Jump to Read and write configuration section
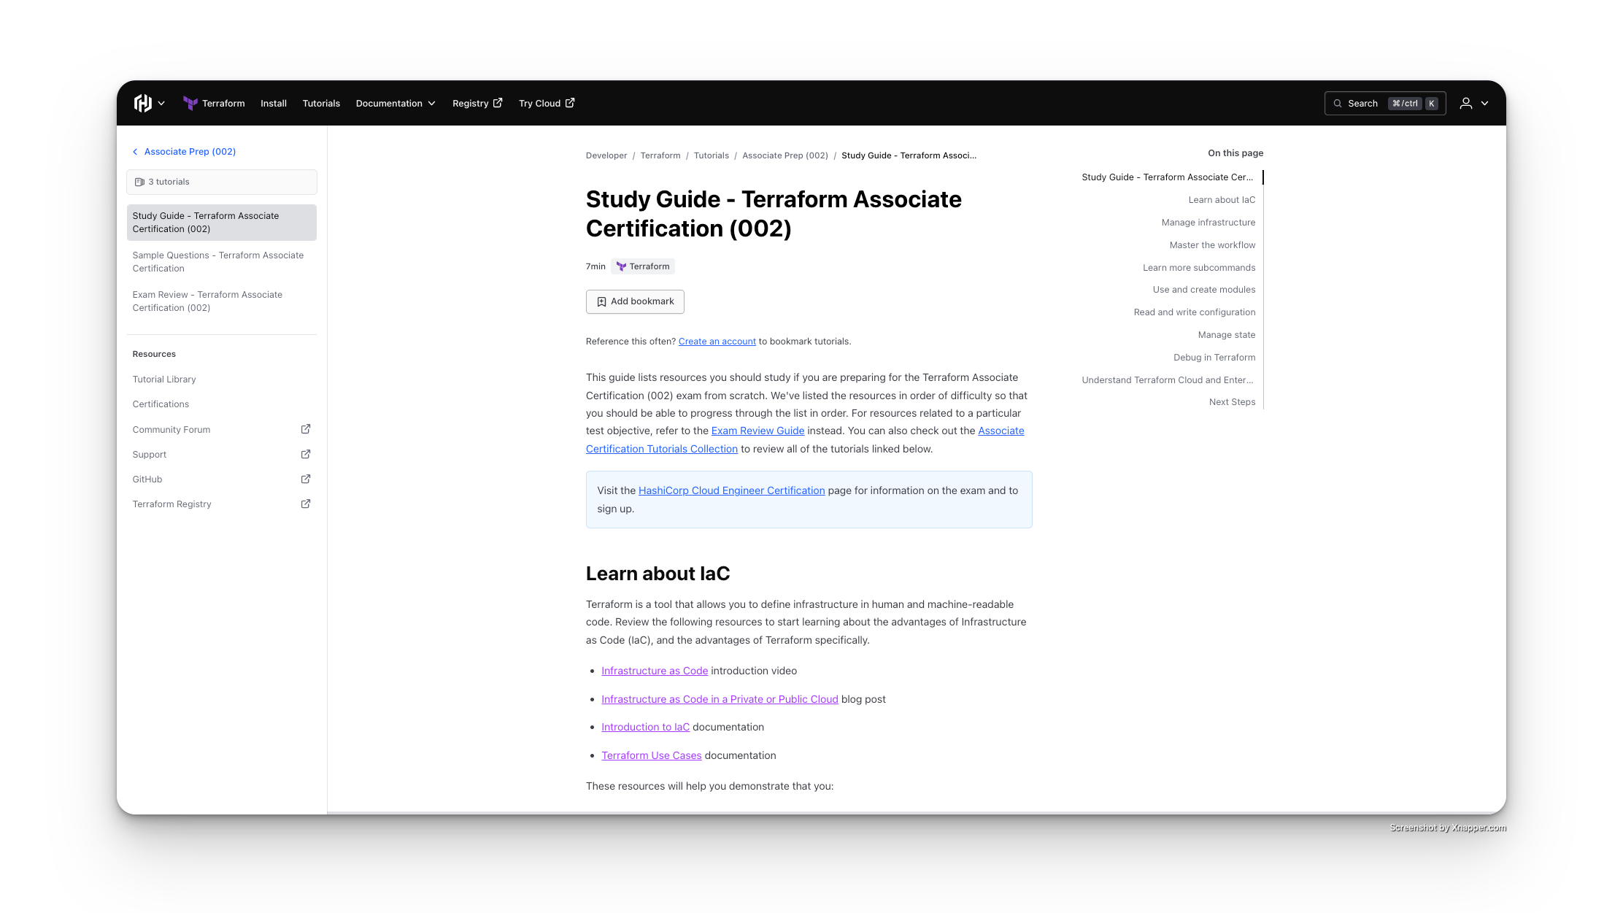 (1195, 312)
